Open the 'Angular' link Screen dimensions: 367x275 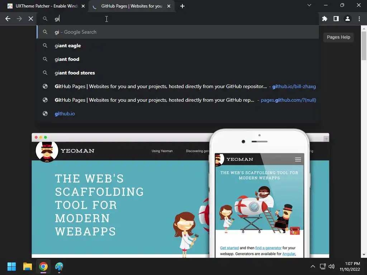(289, 254)
